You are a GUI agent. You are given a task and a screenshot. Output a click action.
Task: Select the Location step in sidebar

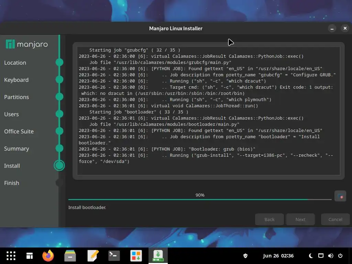pyautogui.click(x=15, y=63)
